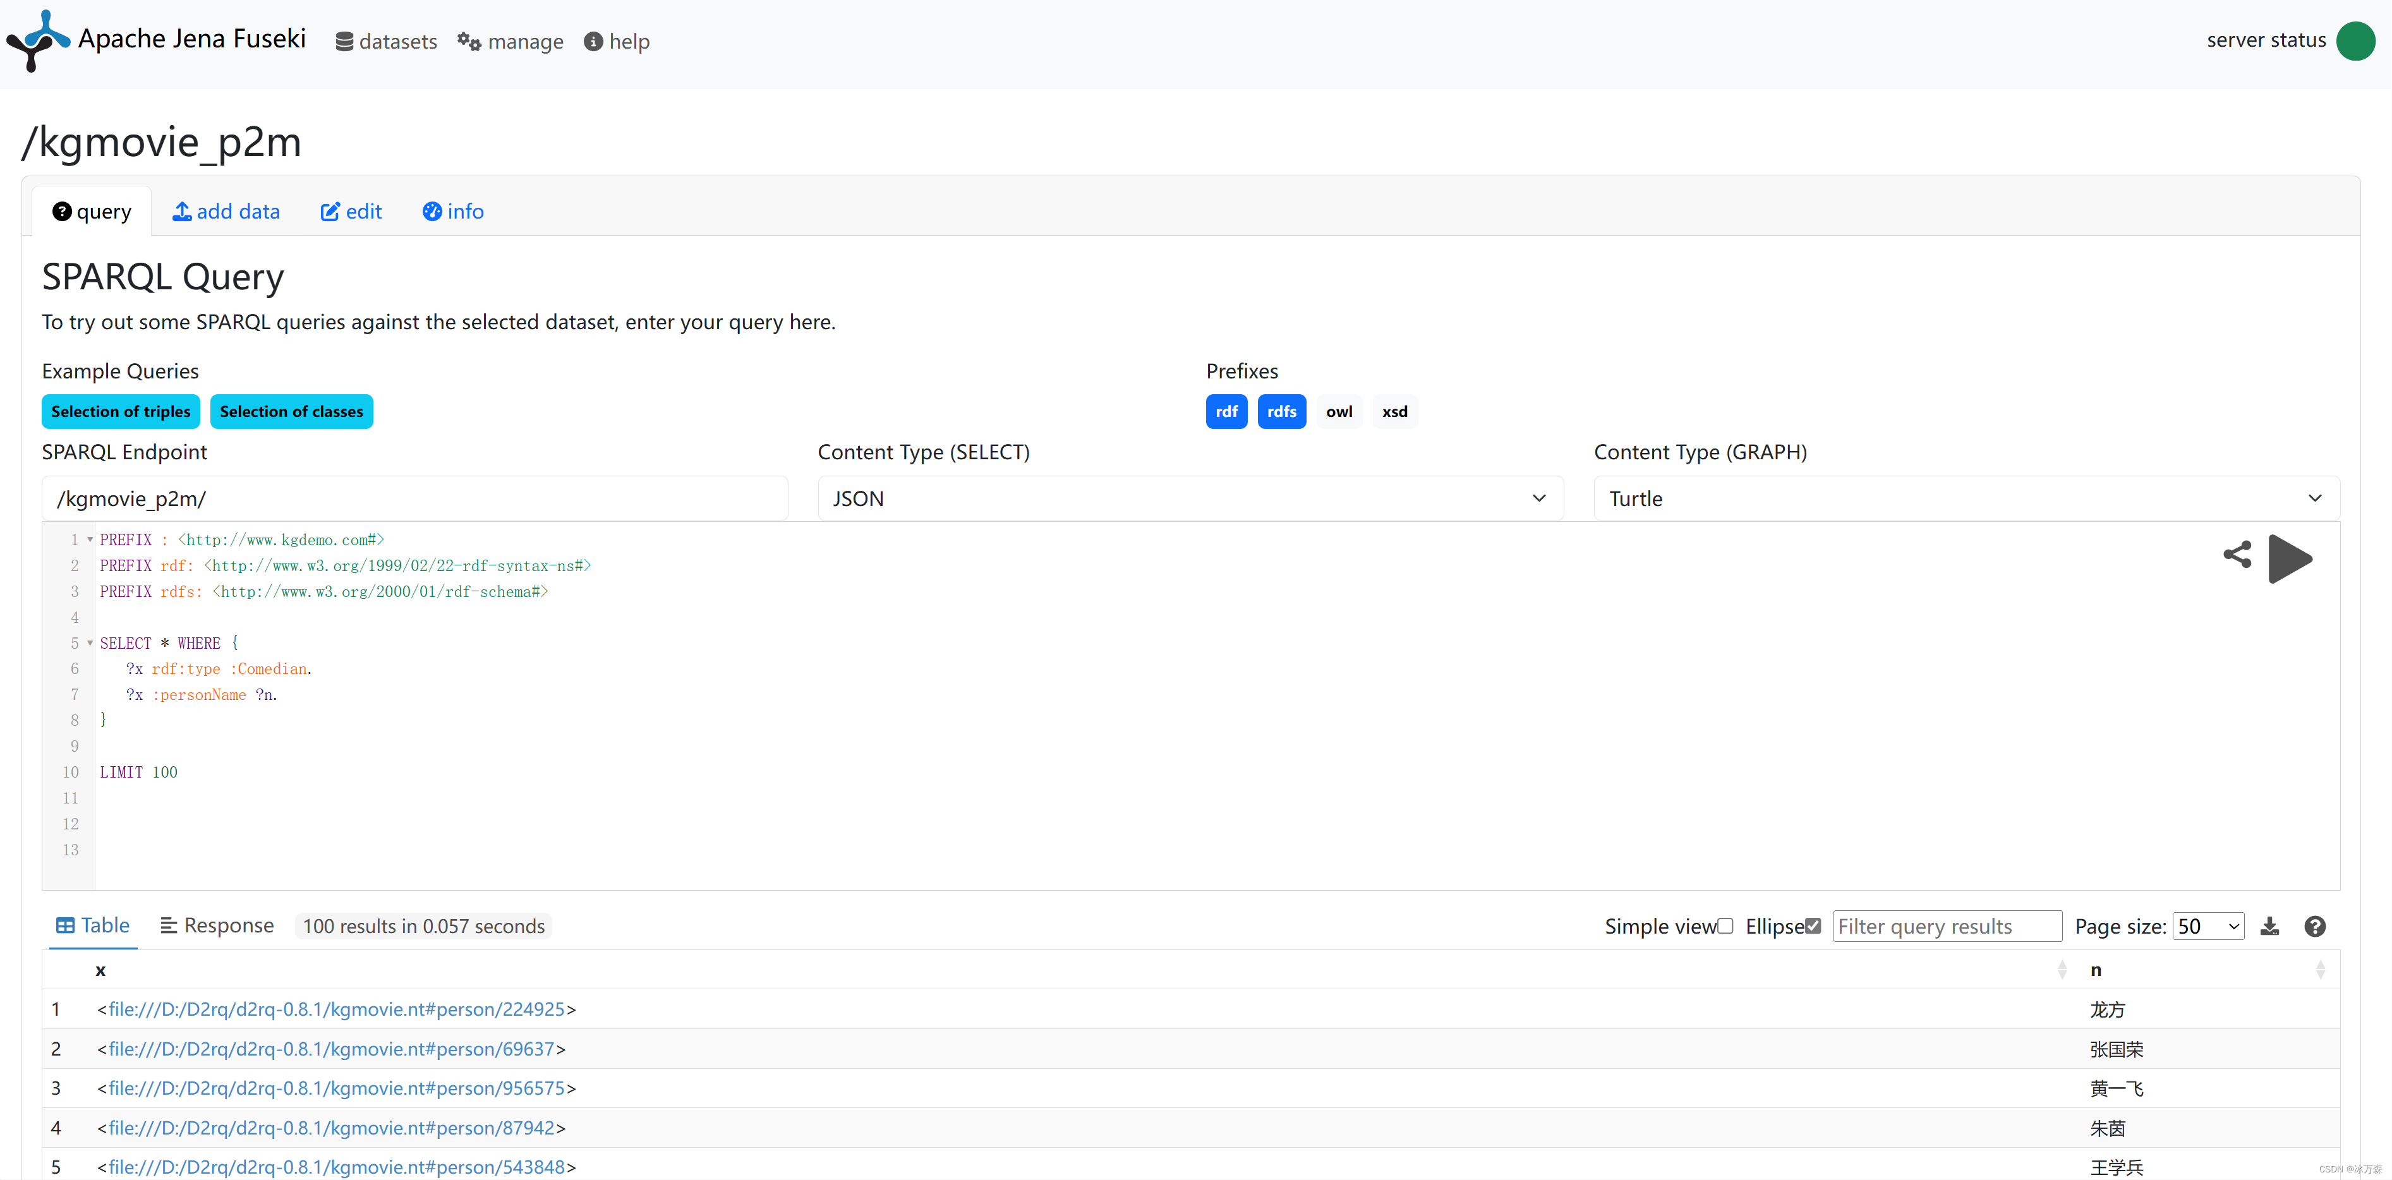Change the Page size dropdown
Viewport: 2392px width, 1180px height.
click(x=2208, y=925)
